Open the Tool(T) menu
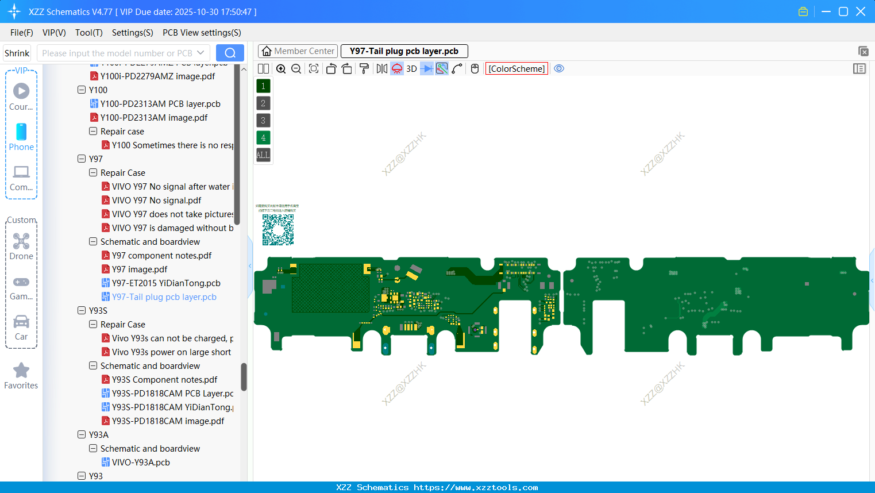The image size is (875, 493). (88, 33)
